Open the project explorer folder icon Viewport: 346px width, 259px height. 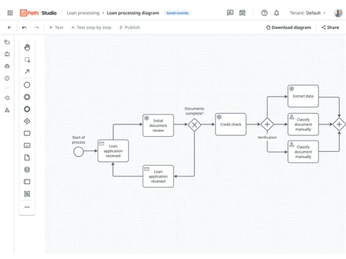(x=7, y=42)
